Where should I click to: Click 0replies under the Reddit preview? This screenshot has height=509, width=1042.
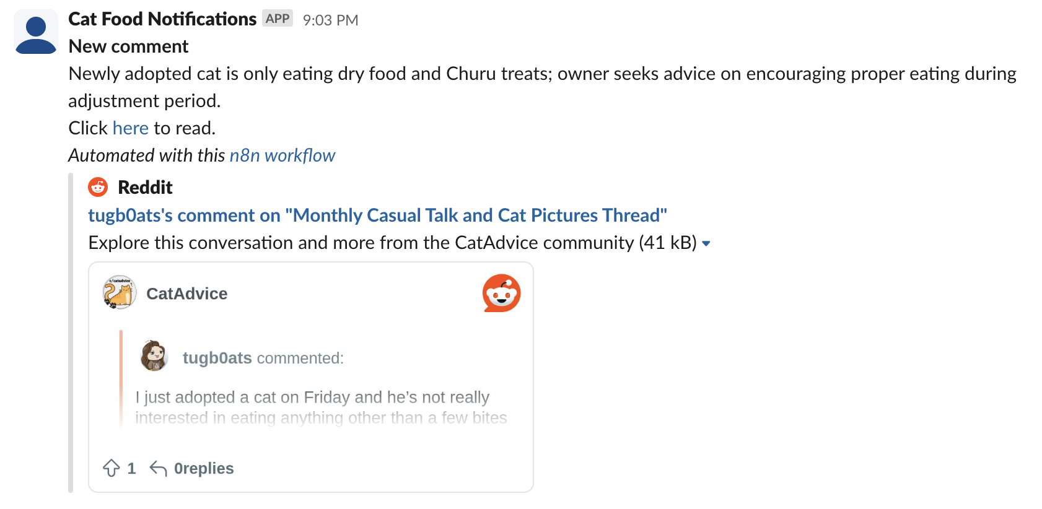203,468
